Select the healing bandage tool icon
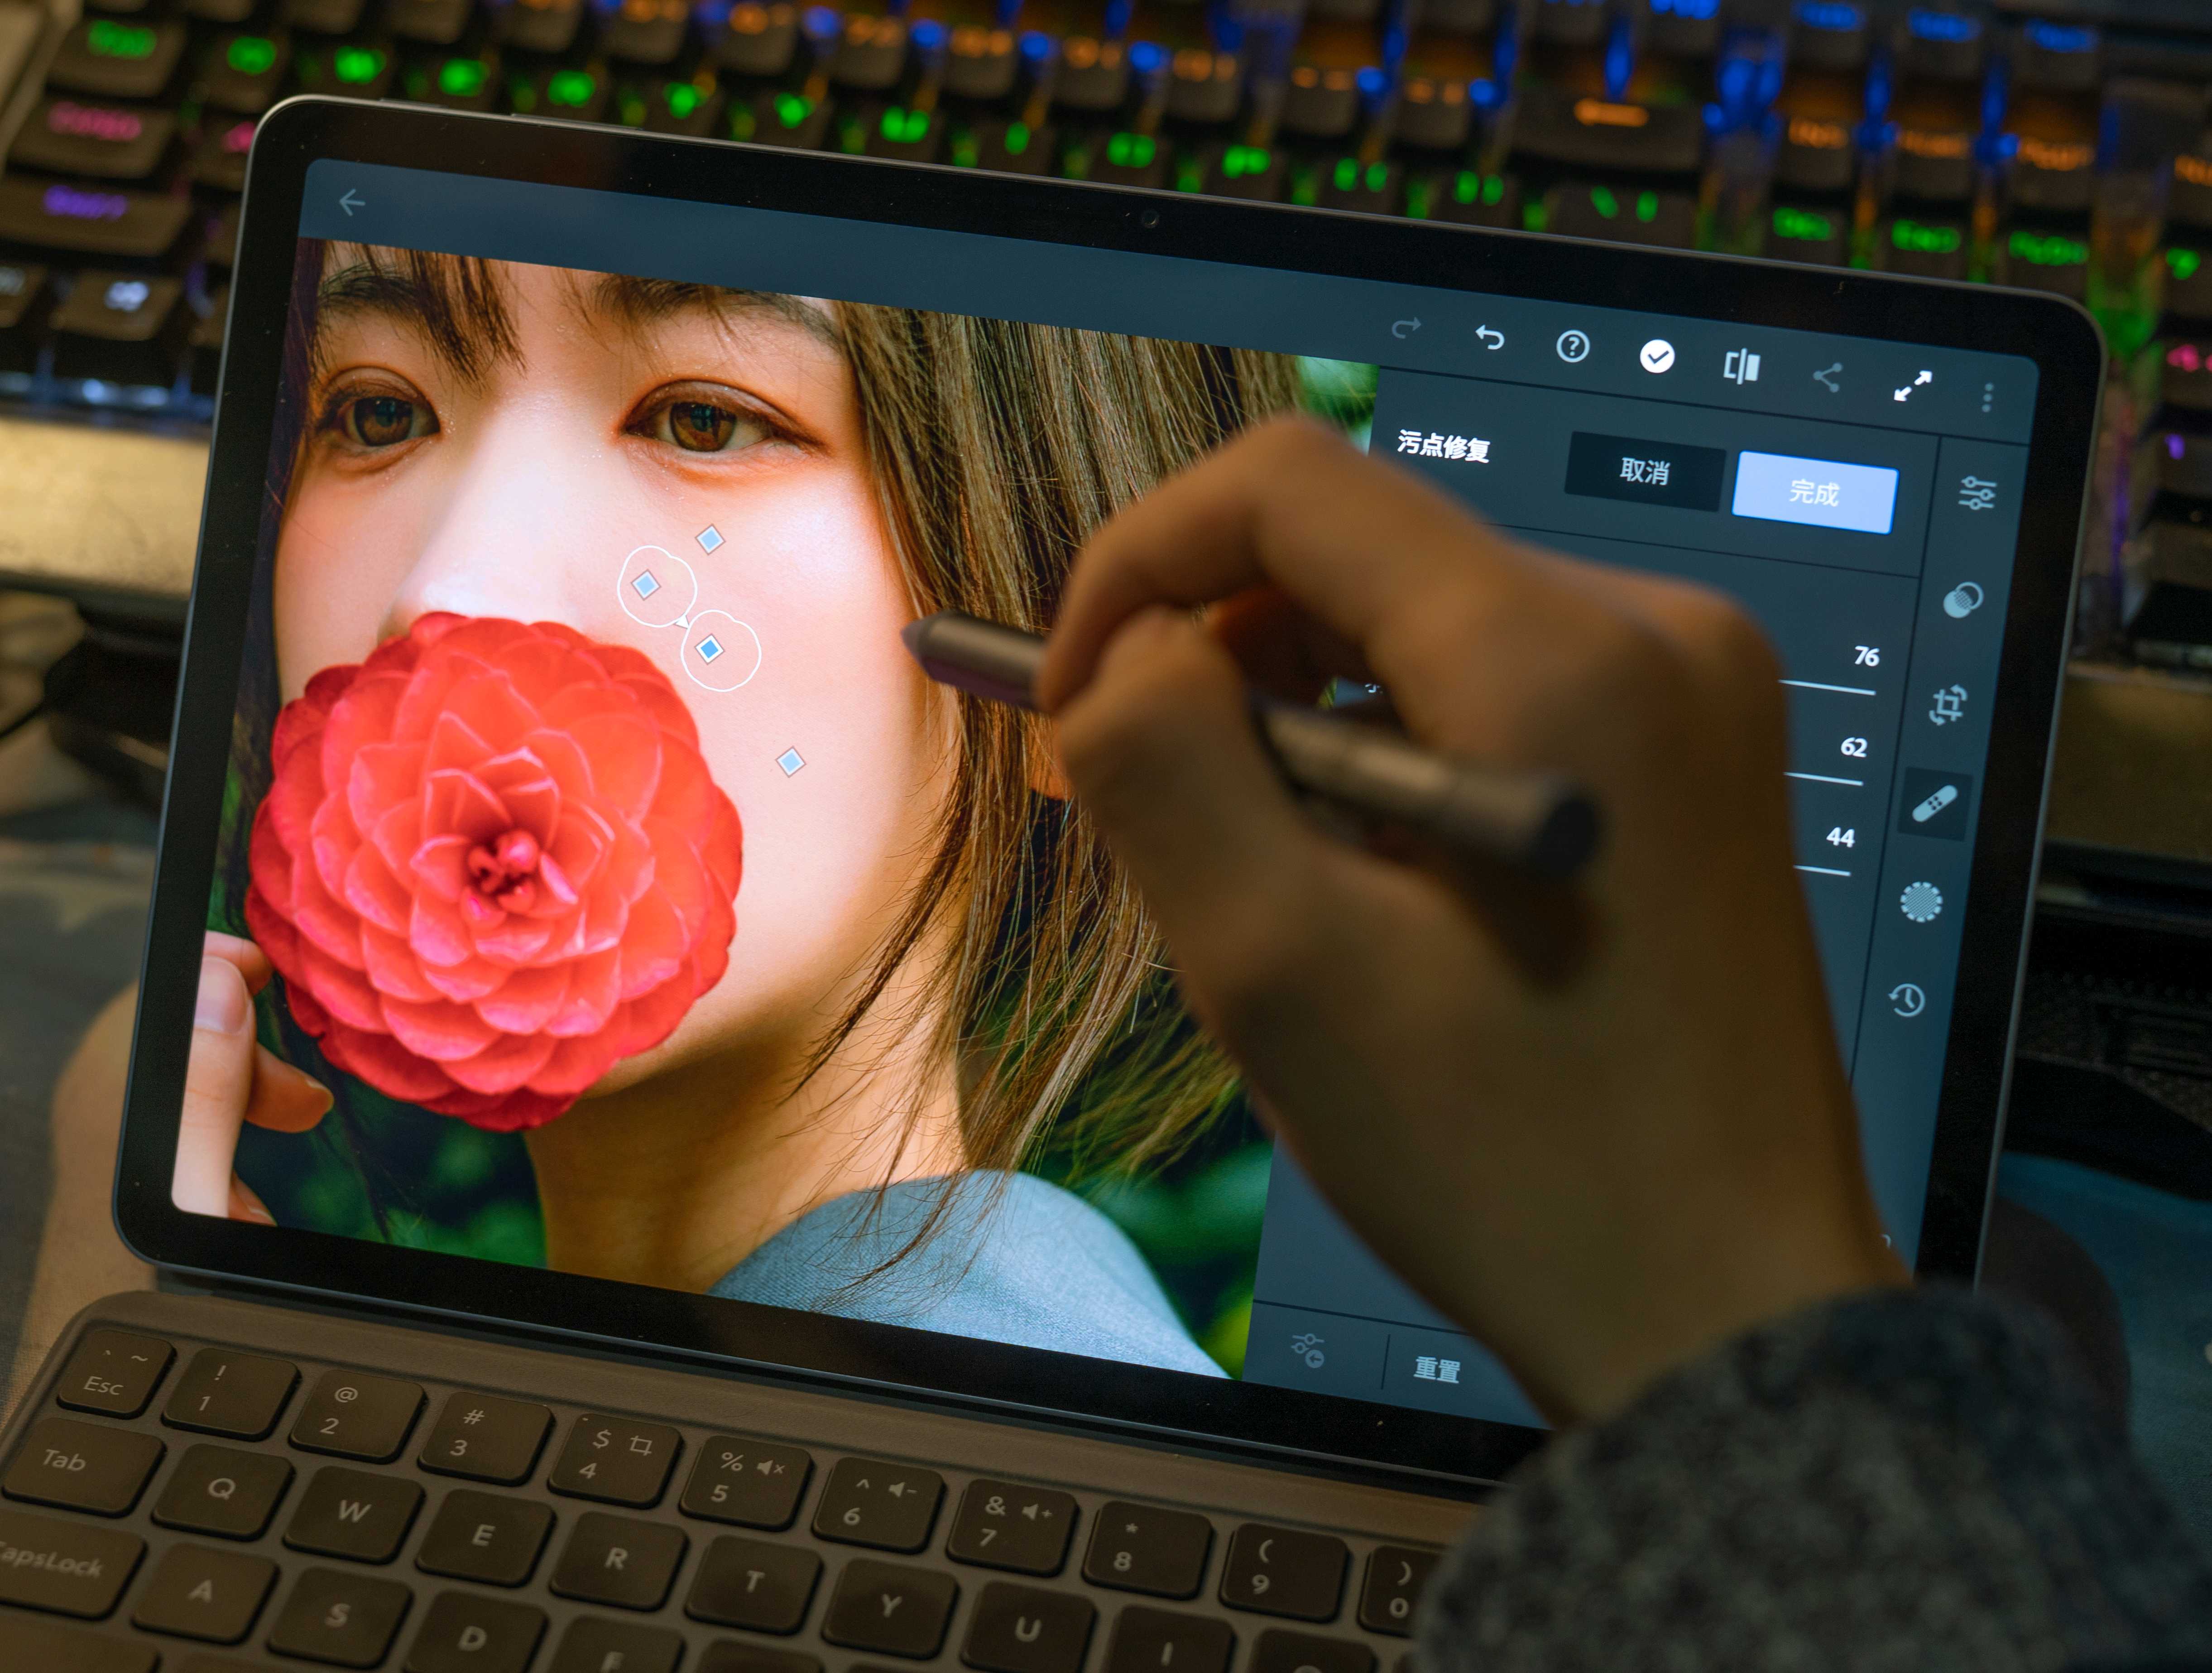 pos(1934,805)
